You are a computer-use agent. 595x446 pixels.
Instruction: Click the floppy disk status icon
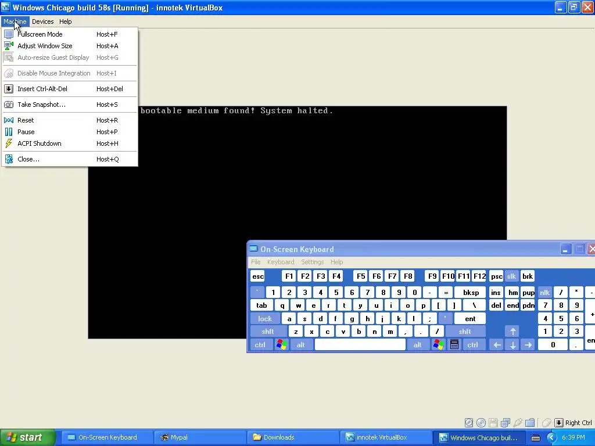coord(493,423)
